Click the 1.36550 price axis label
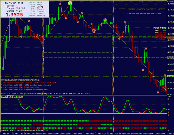The width and height of the screenshot is (174, 135). click(x=171, y=82)
